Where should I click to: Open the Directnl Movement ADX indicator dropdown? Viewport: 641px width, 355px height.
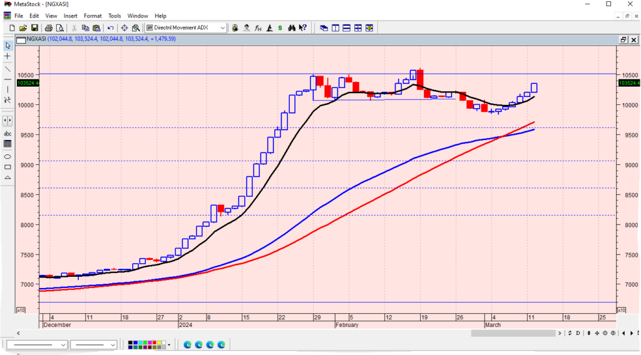pos(222,27)
